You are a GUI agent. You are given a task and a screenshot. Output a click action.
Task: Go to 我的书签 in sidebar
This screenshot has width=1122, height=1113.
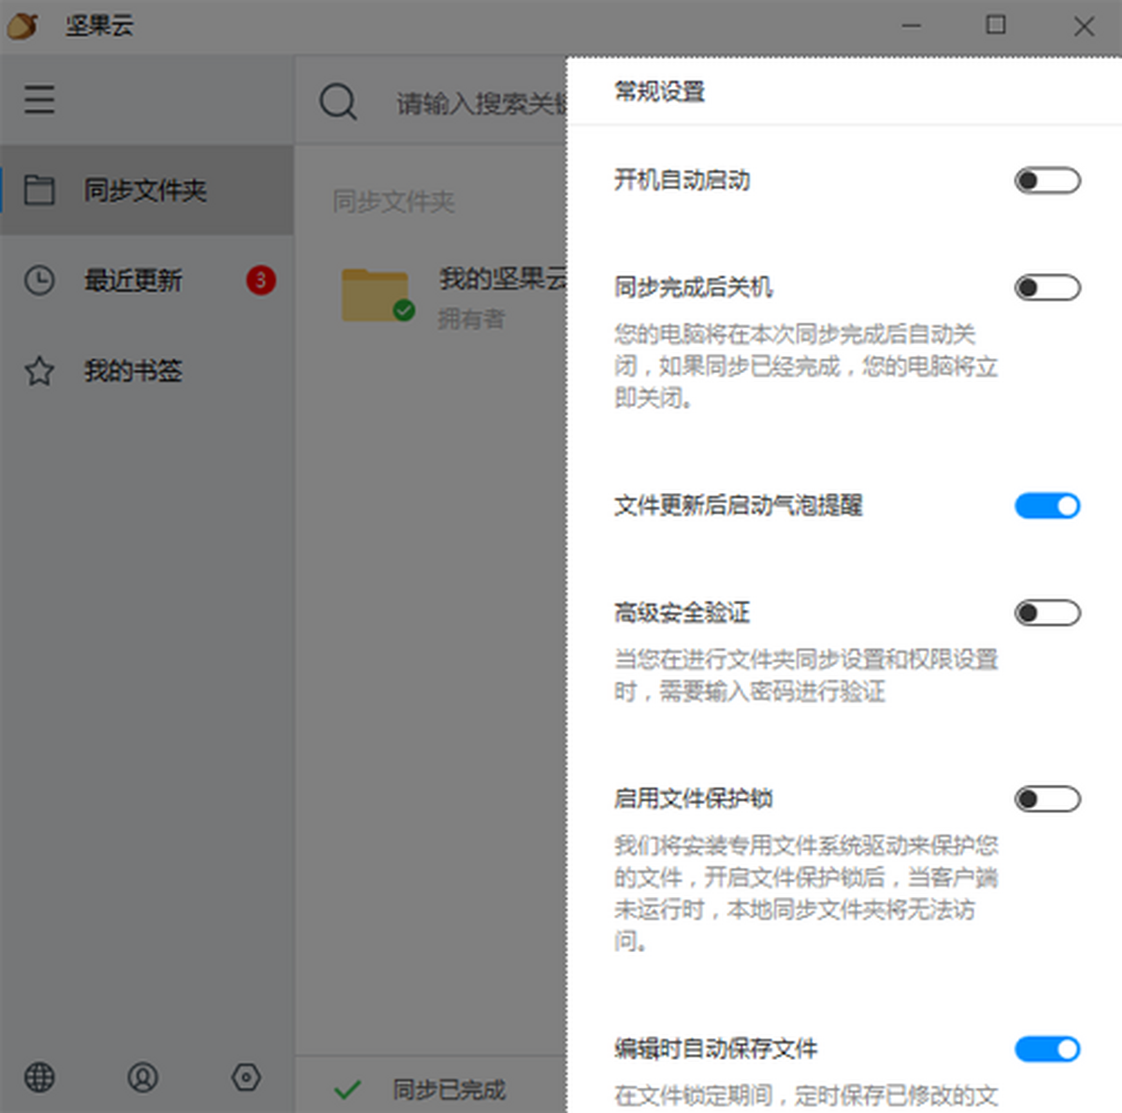click(x=133, y=371)
